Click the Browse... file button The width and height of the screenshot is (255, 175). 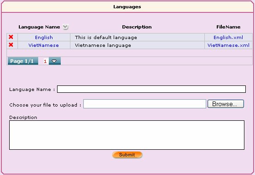pyautogui.click(x=226, y=104)
